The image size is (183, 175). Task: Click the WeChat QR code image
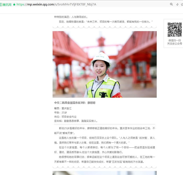point(175,30)
